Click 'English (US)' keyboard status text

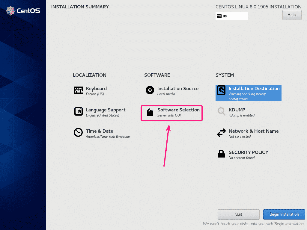[95, 94]
